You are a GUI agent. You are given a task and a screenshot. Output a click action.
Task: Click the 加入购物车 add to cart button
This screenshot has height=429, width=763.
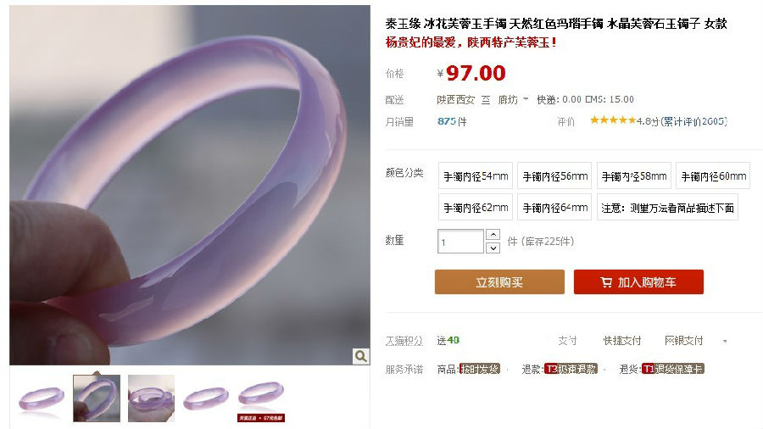click(x=638, y=282)
